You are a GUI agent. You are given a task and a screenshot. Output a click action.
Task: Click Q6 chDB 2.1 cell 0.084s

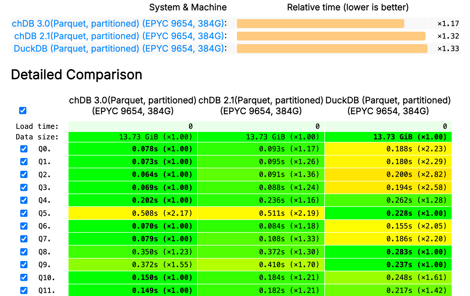(x=261, y=226)
